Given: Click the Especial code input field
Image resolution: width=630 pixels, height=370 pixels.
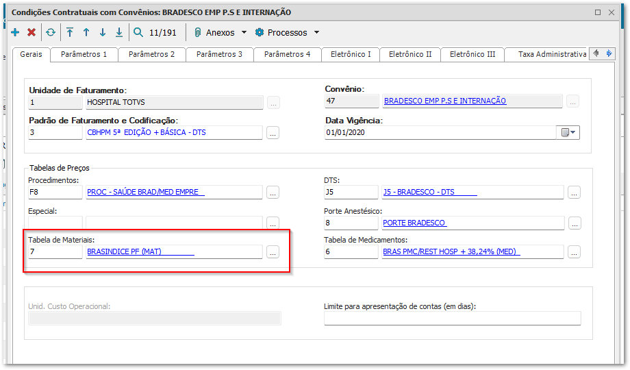Looking at the screenshot, I should tap(55, 223).
